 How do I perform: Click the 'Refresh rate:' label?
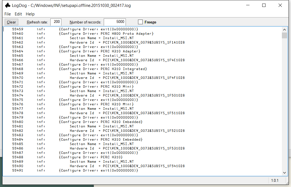37,22
